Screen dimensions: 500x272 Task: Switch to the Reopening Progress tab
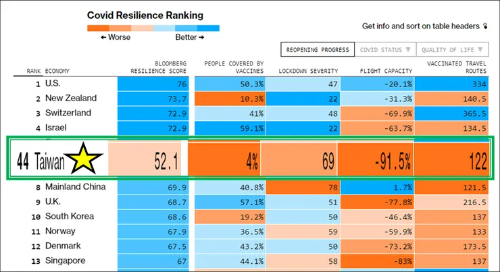tap(317, 50)
